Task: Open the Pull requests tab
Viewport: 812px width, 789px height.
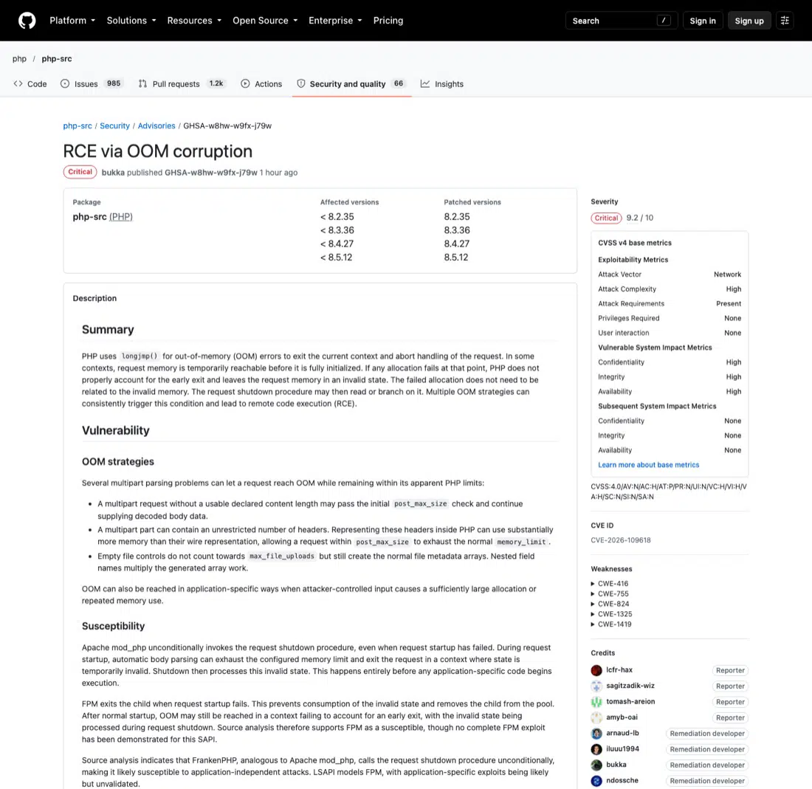Action: pos(182,84)
